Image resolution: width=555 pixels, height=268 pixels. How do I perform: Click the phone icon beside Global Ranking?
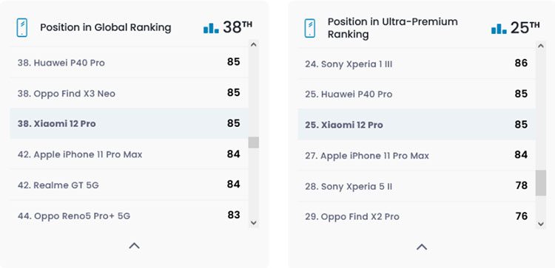[22, 27]
